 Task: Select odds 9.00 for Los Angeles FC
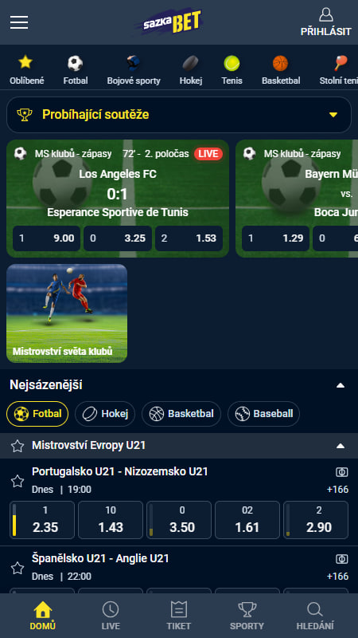click(47, 238)
